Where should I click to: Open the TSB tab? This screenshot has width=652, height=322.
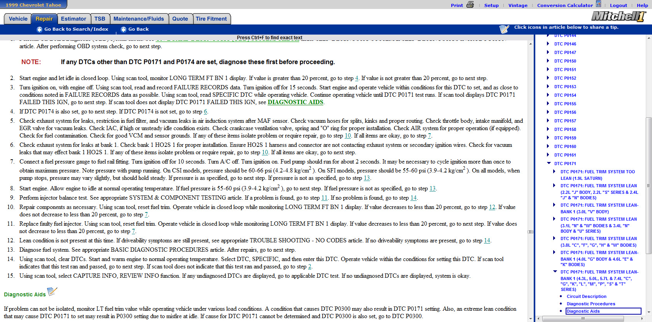point(100,19)
